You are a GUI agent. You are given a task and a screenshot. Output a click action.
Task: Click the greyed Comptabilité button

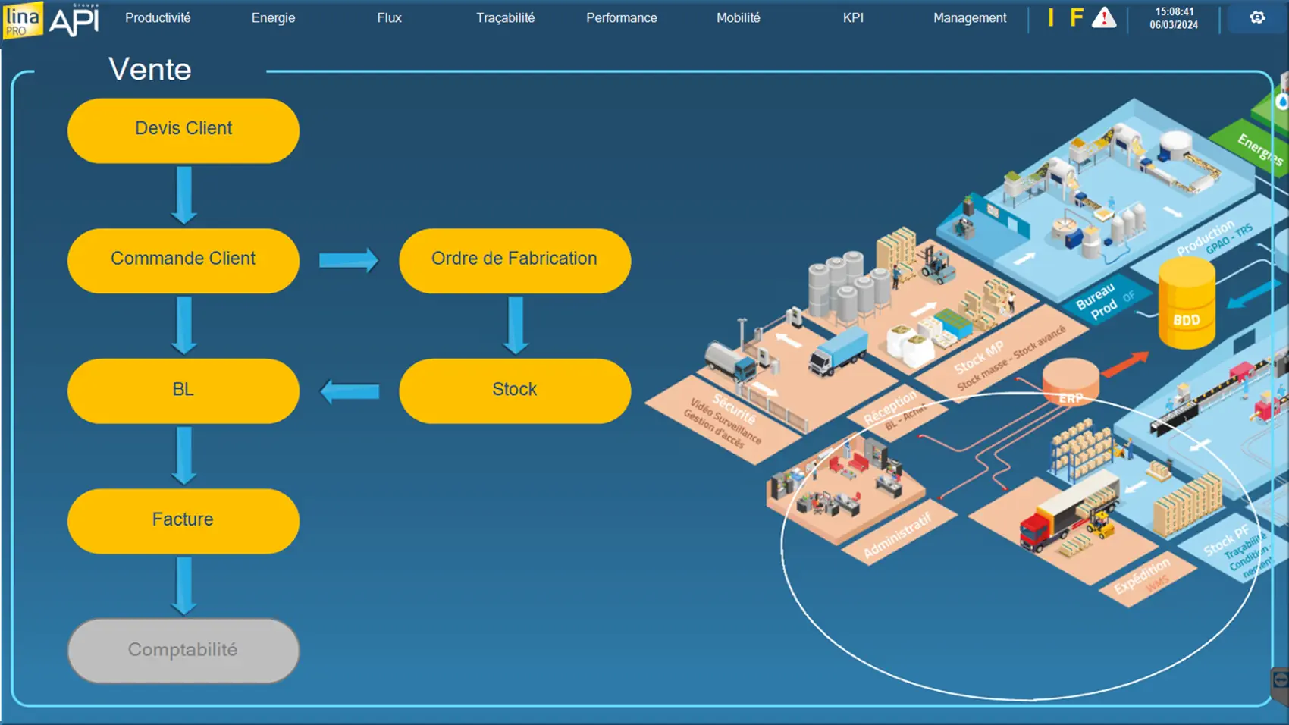click(x=183, y=651)
